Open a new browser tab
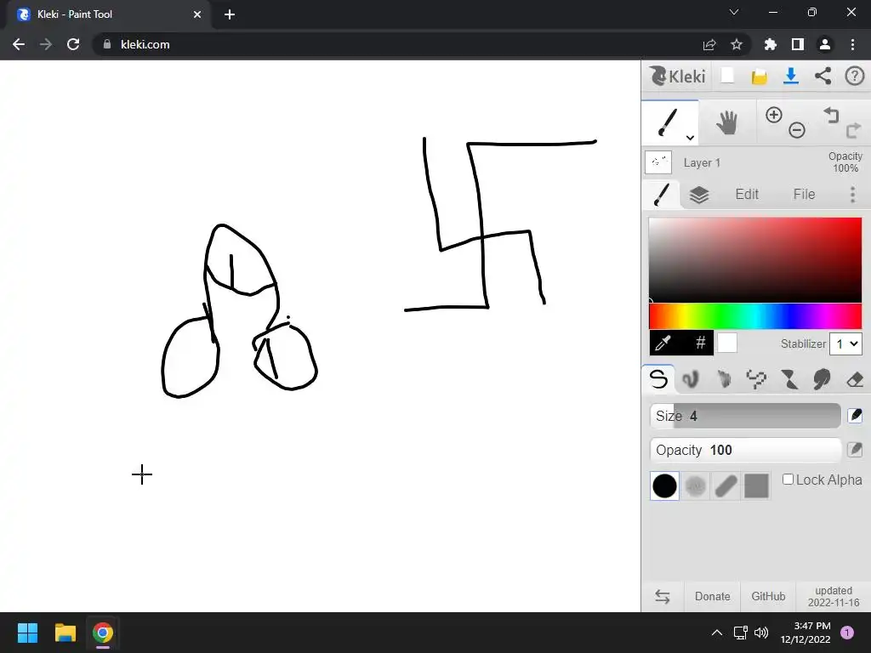The image size is (871, 653). click(230, 14)
